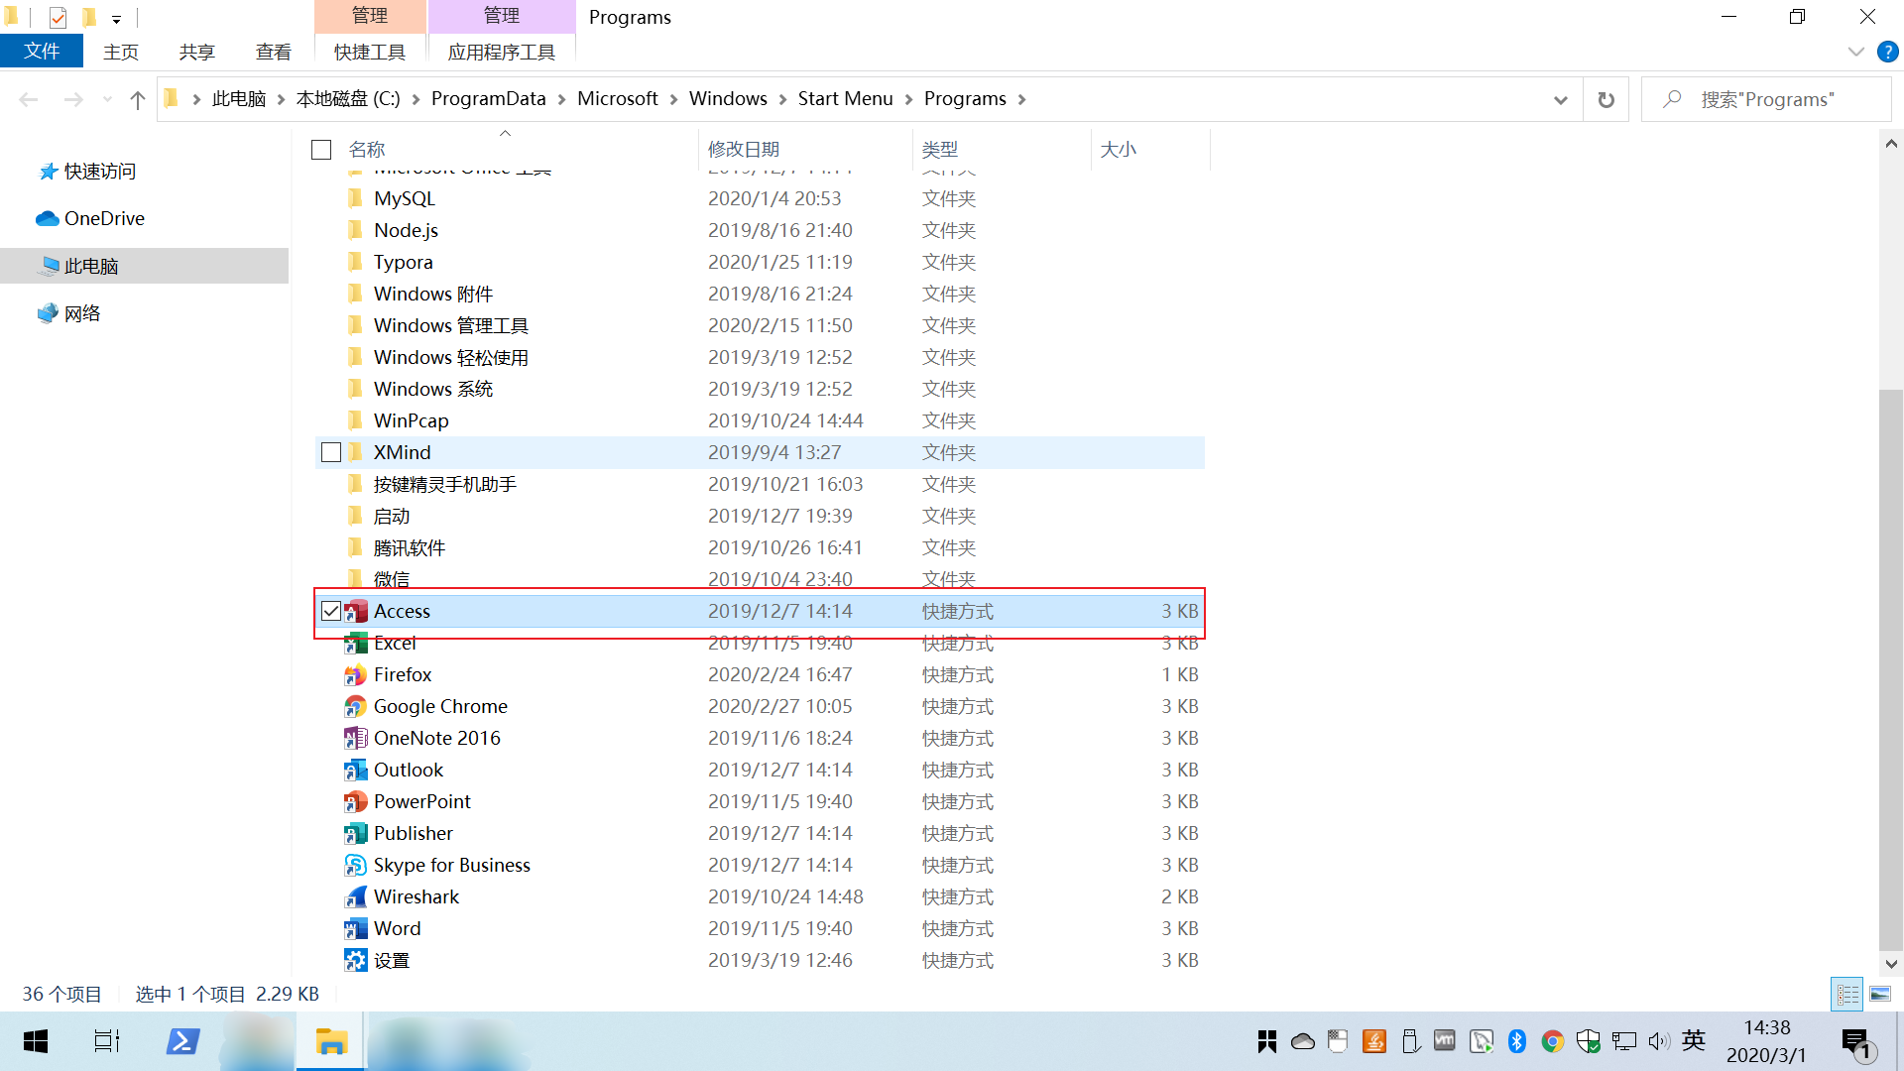Click the Bluetooth tray icon
Viewport: 1904px width, 1071px height.
(1516, 1041)
